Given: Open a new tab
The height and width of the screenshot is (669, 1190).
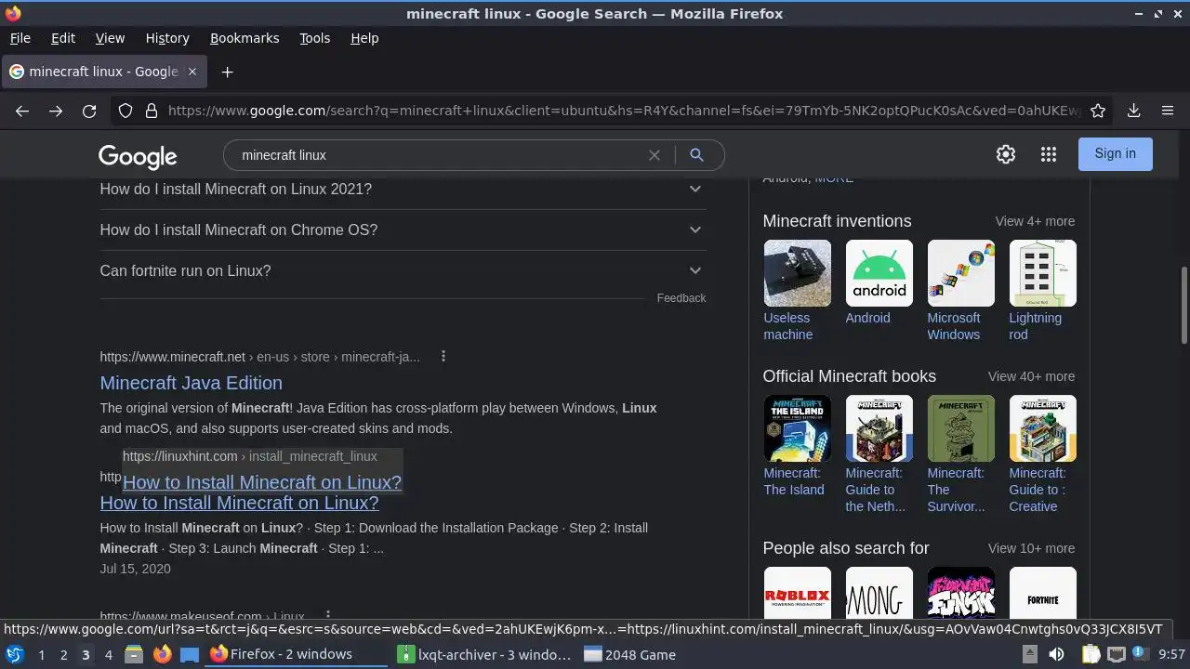Looking at the screenshot, I should (227, 72).
